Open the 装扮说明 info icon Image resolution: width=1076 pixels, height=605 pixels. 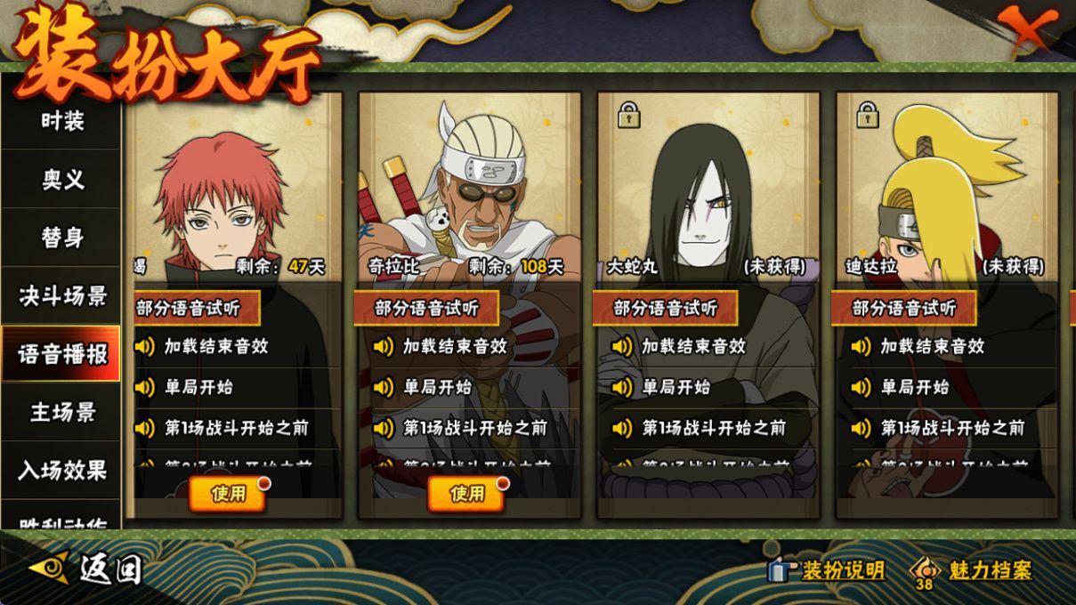781,570
